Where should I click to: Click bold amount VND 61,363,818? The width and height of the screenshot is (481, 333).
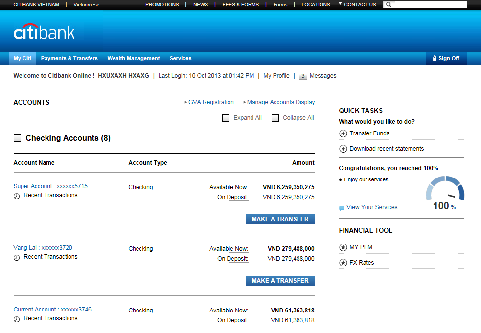click(293, 311)
